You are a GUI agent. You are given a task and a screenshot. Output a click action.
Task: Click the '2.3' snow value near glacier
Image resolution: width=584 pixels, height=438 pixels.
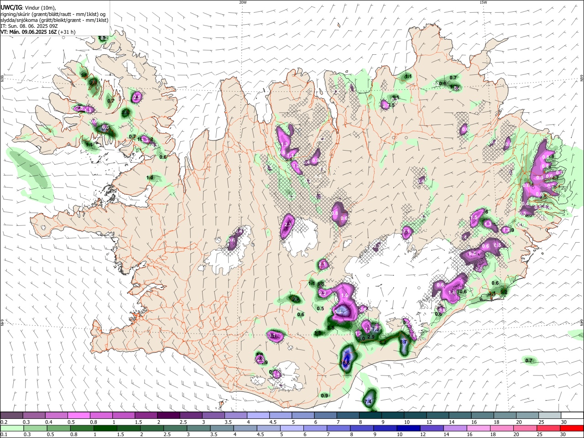[288, 224]
